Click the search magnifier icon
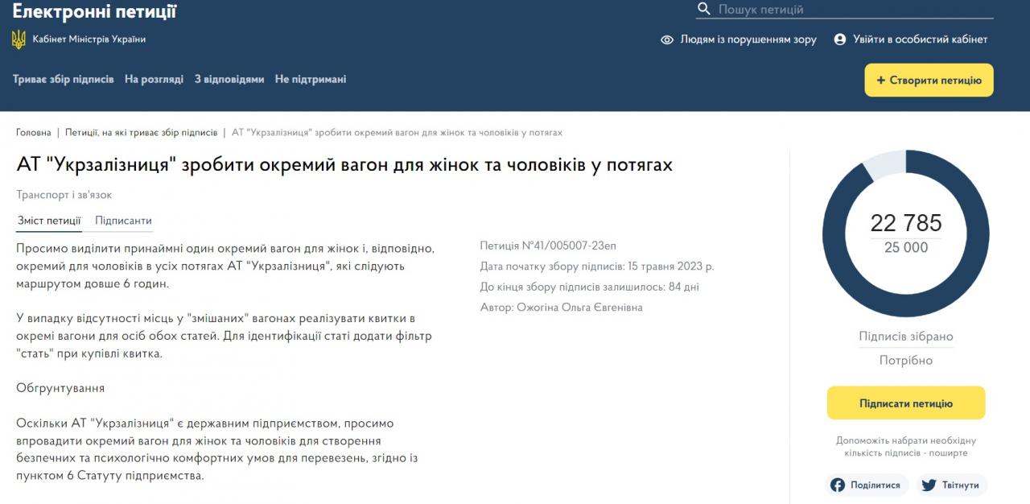 coord(704,9)
